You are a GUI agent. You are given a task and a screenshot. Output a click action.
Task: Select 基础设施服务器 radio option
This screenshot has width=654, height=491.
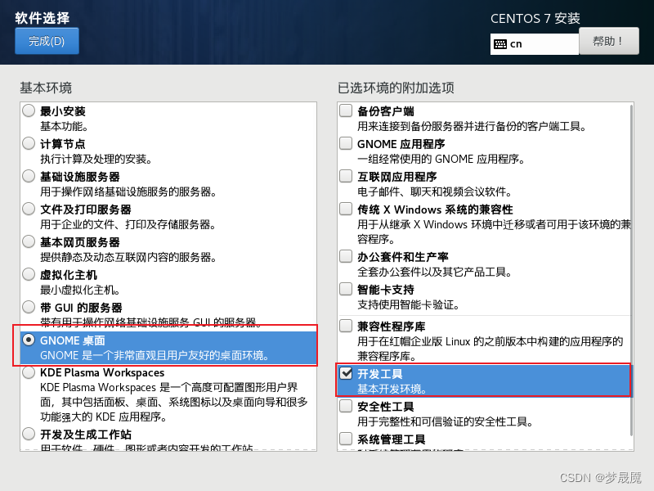[29, 176]
